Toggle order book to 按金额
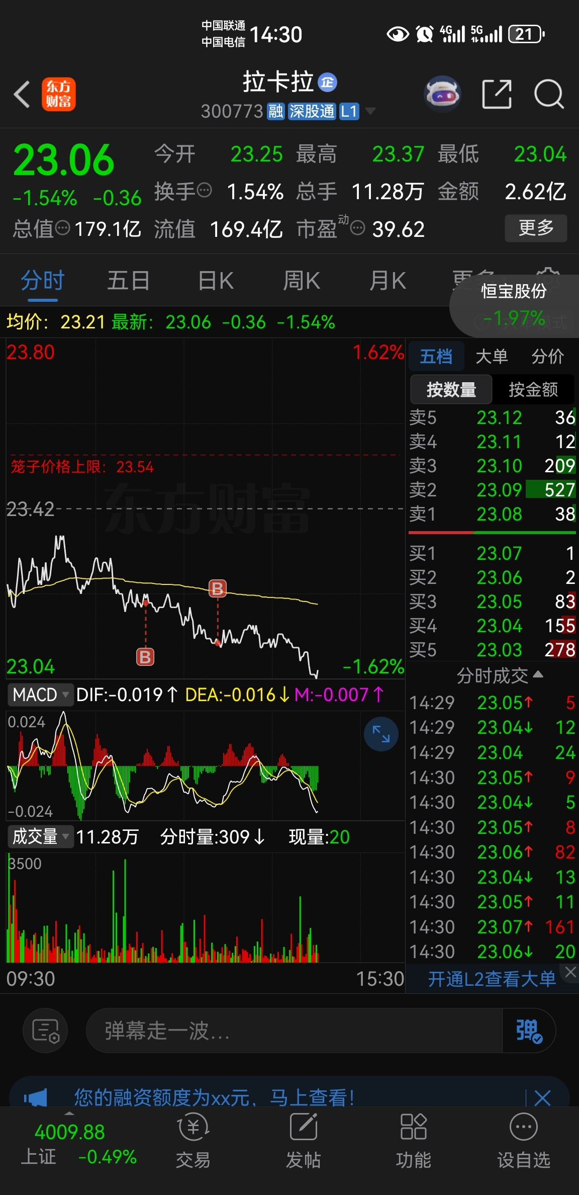Image resolution: width=579 pixels, height=1195 pixels. (x=533, y=389)
